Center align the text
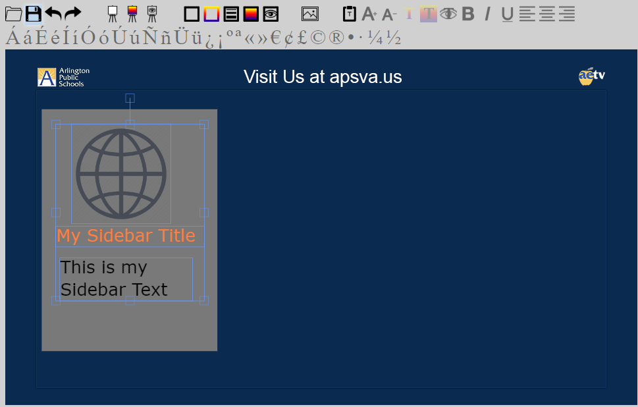The height and width of the screenshot is (407, 638). point(546,13)
